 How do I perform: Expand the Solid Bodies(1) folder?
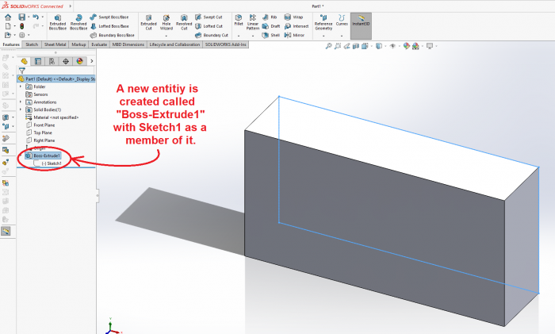pos(21,109)
